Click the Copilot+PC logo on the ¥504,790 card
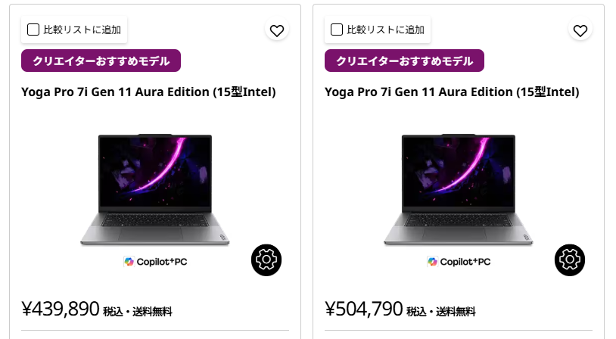This screenshot has height=339, width=616. [x=459, y=262]
